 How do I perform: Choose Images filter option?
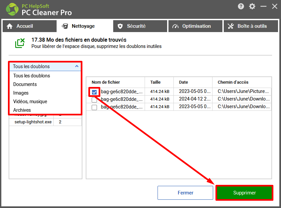45,93
